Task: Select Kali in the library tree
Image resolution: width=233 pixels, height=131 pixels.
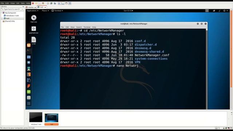Action: tap(8, 19)
